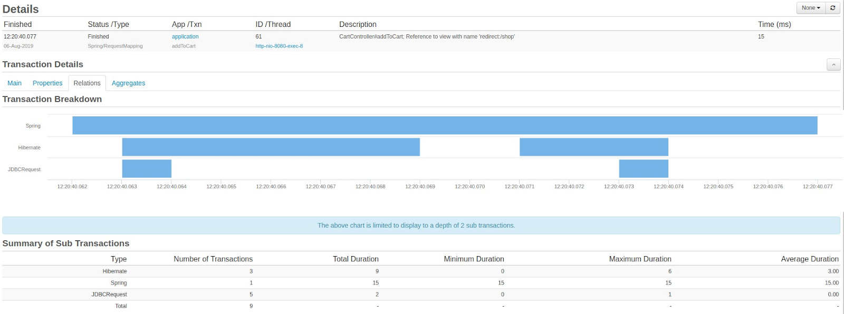Click the 12:20:40.062 axis label
This screenshot has width=844, height=314.
pyautogui.click(x=72, y=187)
